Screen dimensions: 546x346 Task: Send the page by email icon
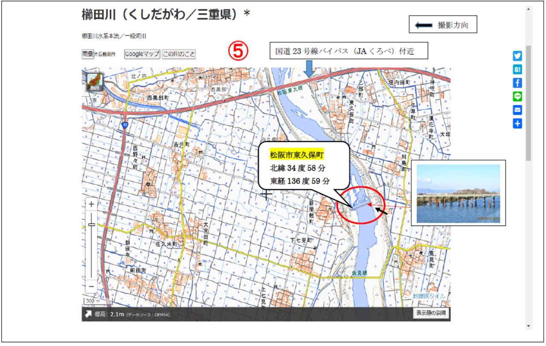(517, 110)
